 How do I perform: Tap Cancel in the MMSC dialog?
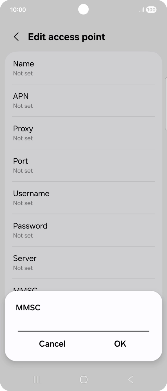tap(52, 344)
